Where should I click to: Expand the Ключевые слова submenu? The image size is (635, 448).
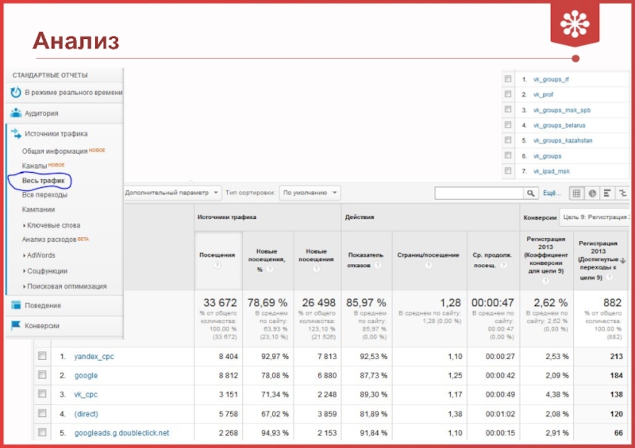pos(53,225)
